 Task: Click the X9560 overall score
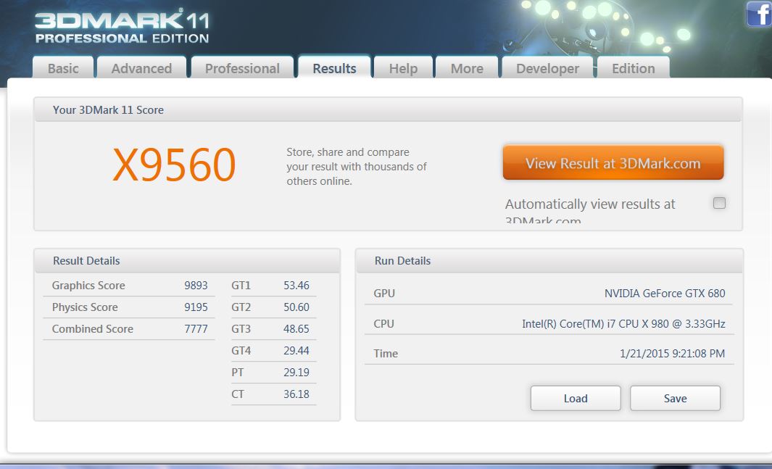(x=174, y=165)
